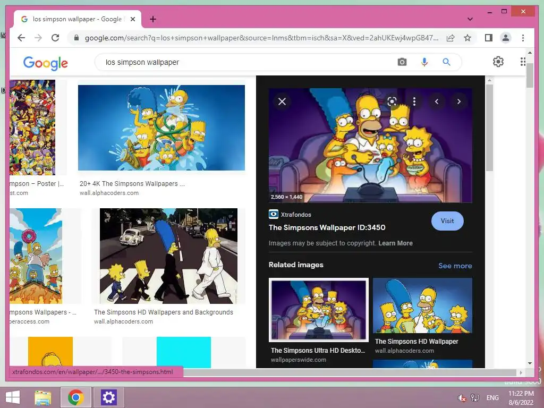Search by image camera icon

[402, 62]
